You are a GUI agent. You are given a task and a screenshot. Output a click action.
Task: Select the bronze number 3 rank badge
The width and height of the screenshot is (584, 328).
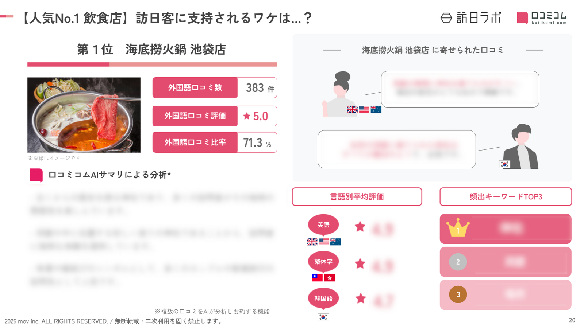[x=458, y=294]
